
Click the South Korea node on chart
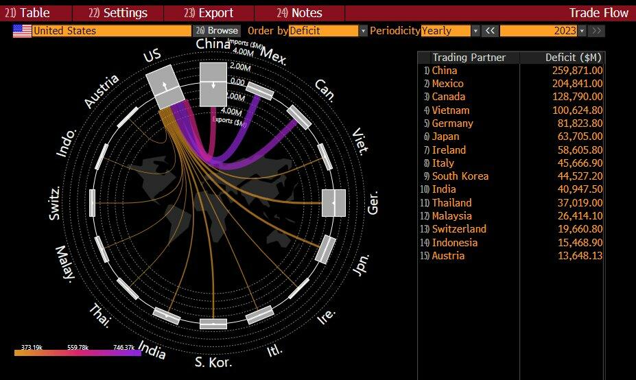click(213, 323)
